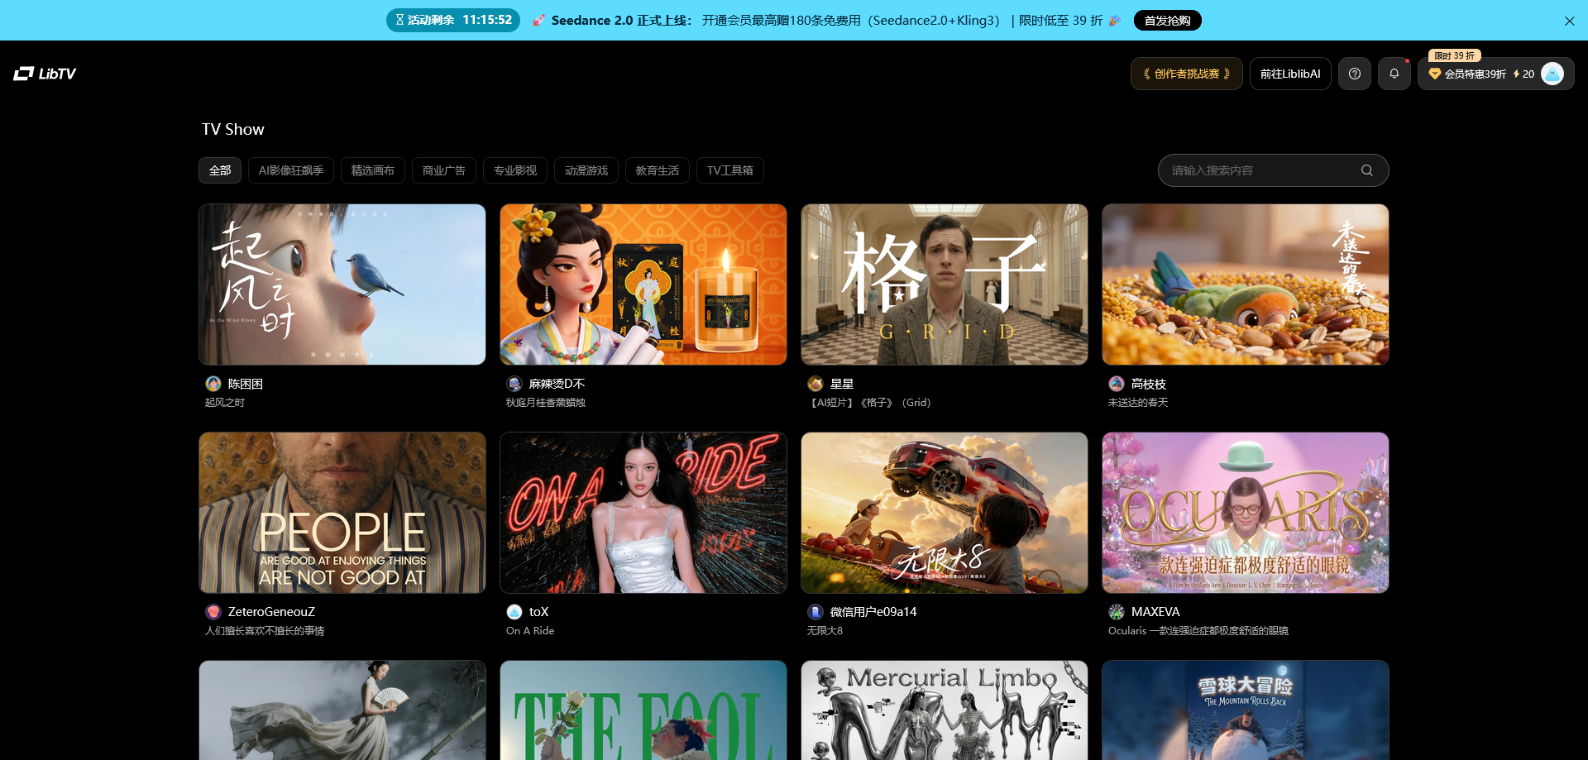1588x760 pixels.
Task: Click 陈困困 author avatar
Action: [x=213, y=384]
